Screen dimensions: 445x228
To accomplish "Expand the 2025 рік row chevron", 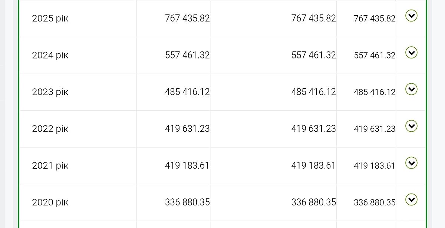I will pos(411,16).
